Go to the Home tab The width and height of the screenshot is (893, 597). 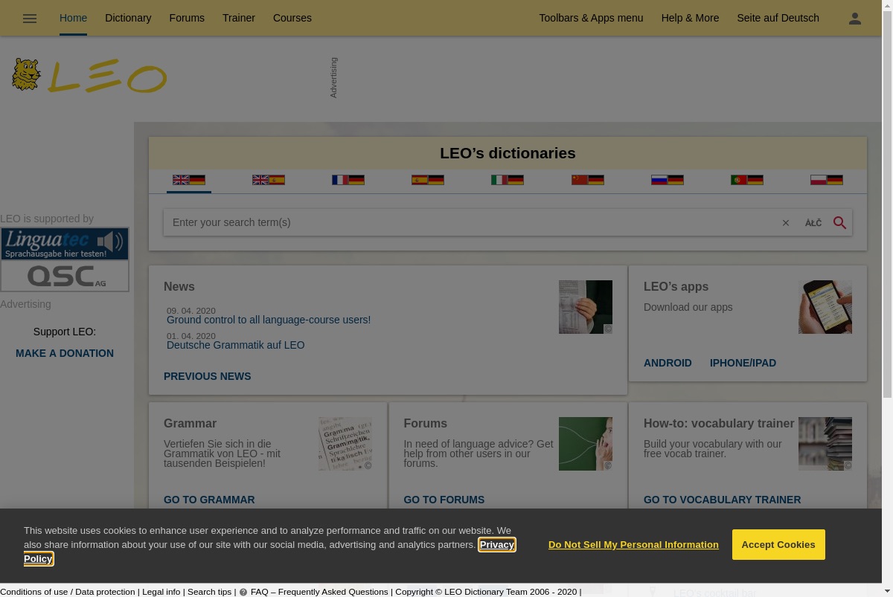(x=73, y=18)
